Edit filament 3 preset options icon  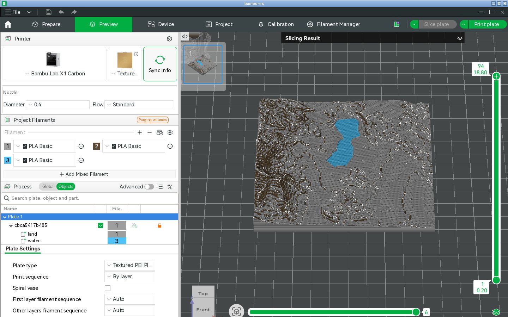coord(81,160)
